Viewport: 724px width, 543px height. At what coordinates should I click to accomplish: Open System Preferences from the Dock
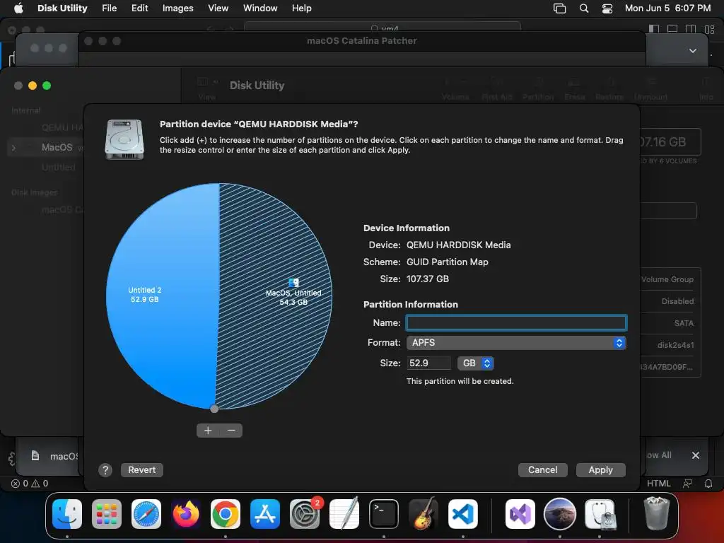coord(305,514)
